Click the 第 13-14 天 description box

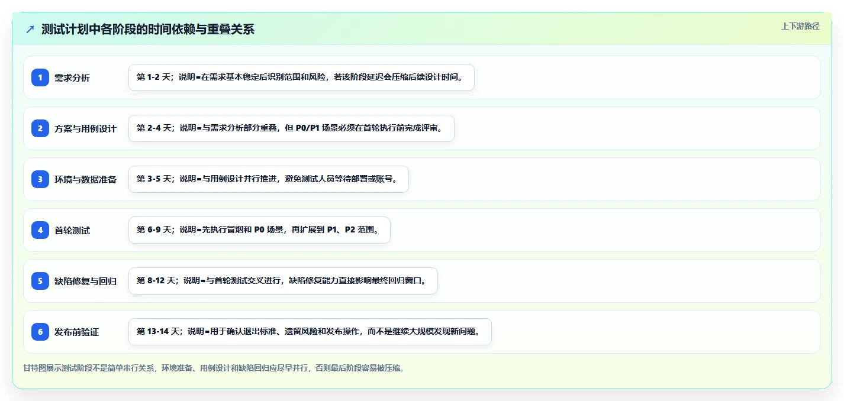pyautogui.click(x=310, y=332)
